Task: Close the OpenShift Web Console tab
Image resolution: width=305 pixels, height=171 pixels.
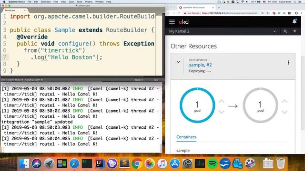Action: pos(213,8)
